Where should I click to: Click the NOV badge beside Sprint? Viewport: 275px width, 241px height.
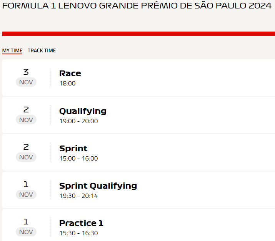coord(26,157)
